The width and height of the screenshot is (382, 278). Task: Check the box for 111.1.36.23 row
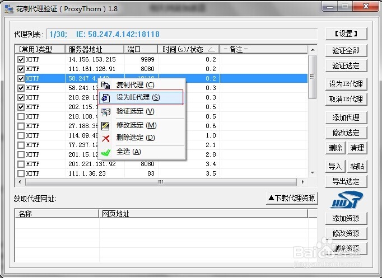21,173
